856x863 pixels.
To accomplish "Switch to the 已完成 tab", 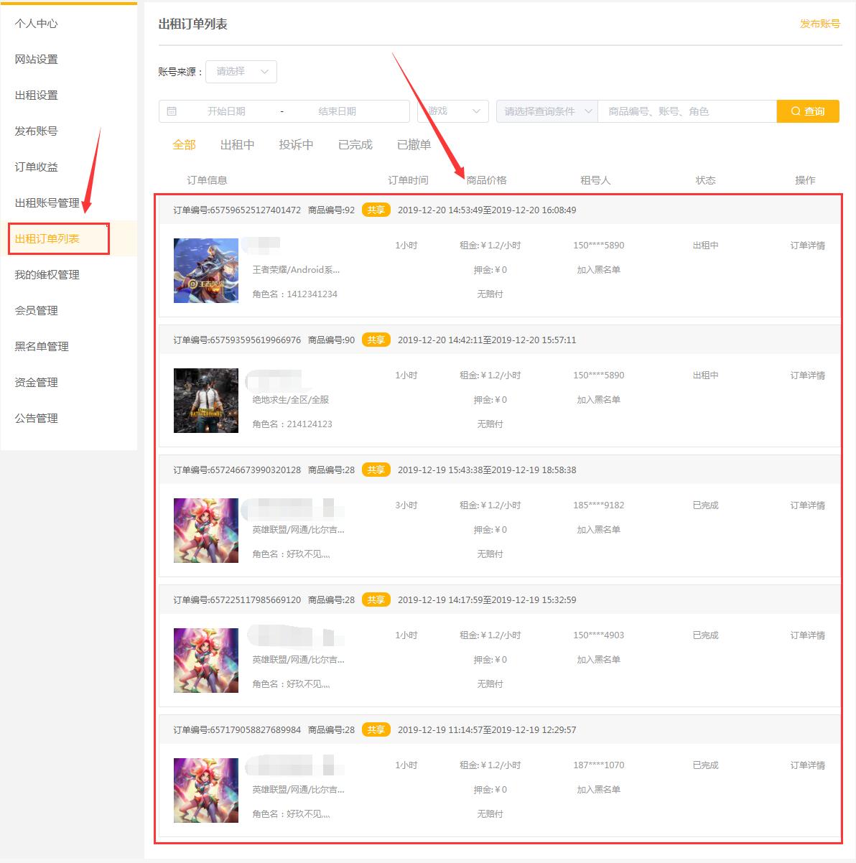I will coord(355,144).
